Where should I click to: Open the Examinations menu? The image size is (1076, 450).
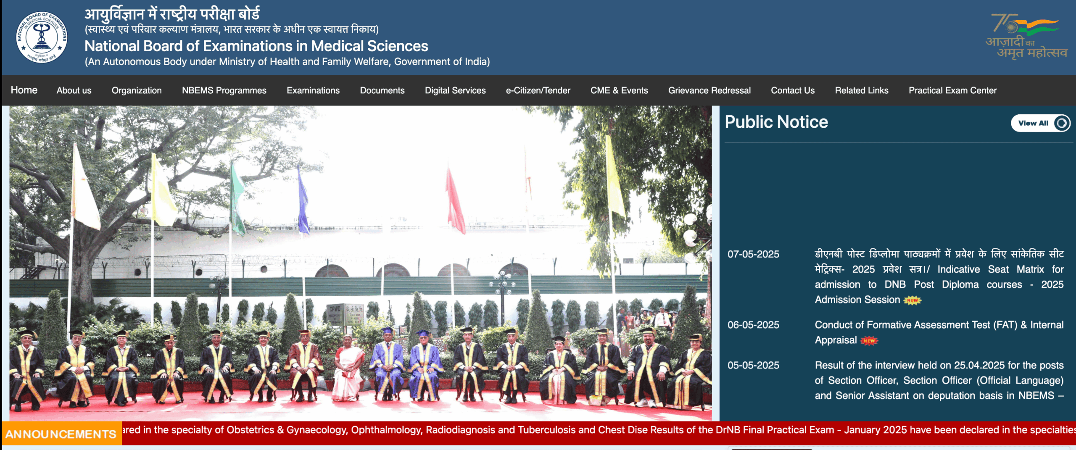pos(313,90)
